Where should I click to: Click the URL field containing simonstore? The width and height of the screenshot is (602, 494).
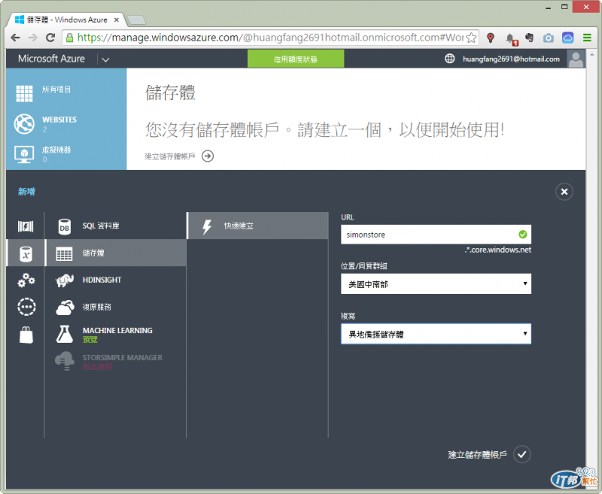436,235
